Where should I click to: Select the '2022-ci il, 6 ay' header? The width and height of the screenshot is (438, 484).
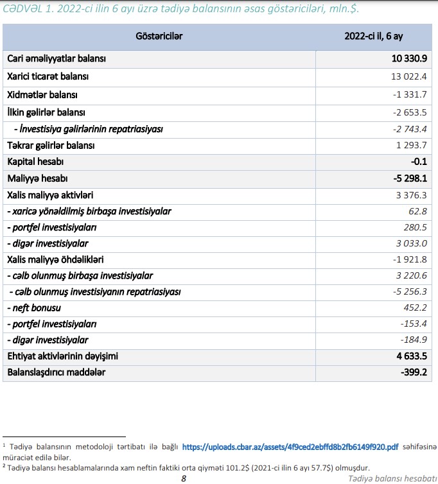coord(373,37)
